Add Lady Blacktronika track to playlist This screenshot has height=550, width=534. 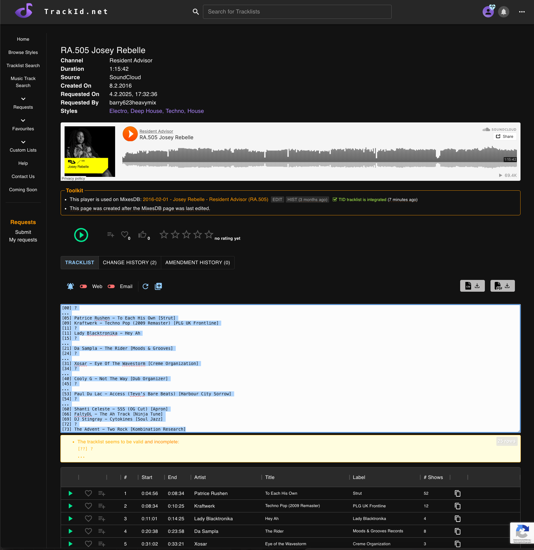102,519
